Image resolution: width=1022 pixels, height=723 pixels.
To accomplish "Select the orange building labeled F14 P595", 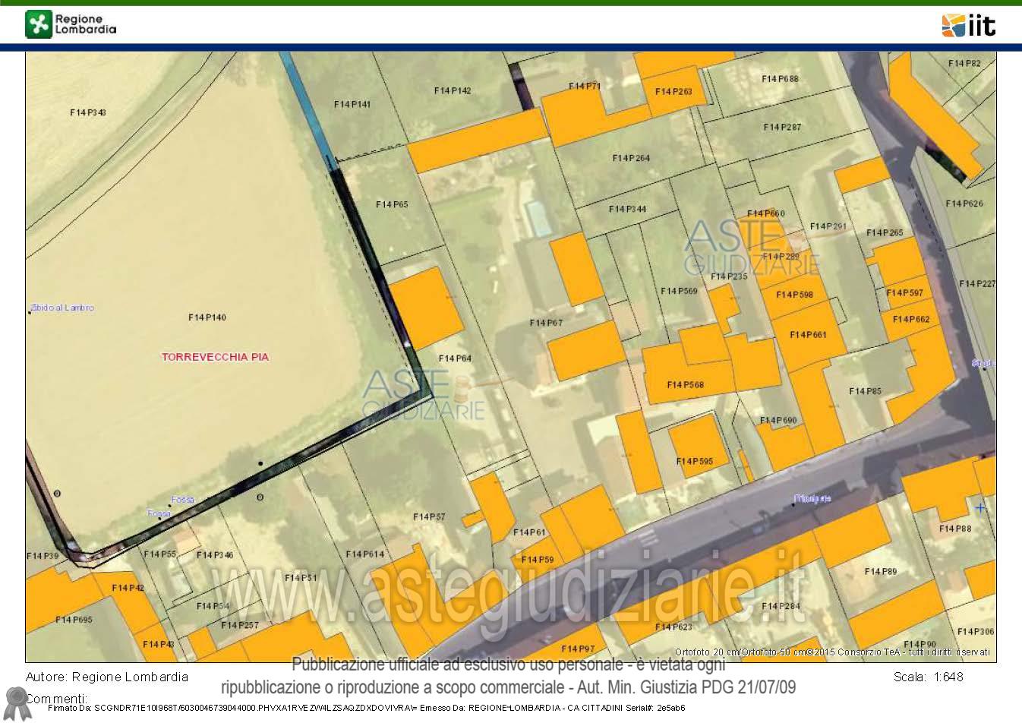I will (x=695, y=461).
